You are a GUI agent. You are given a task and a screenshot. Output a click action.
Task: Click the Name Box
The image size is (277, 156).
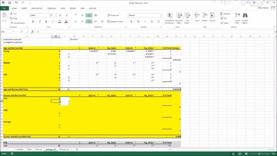tap(8, 32)
